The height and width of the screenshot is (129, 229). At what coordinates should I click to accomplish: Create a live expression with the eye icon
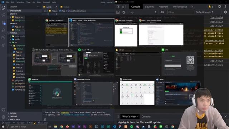click(x=162, y=12)
